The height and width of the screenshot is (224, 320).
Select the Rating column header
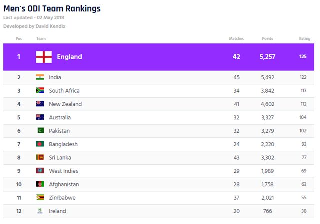(305, 39)
